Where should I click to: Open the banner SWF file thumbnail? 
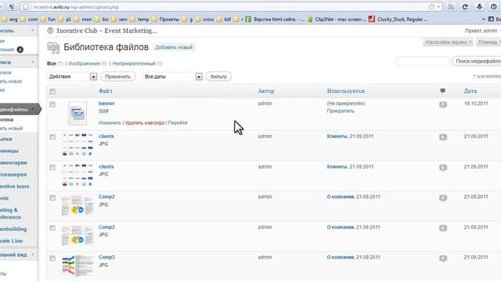77,113
